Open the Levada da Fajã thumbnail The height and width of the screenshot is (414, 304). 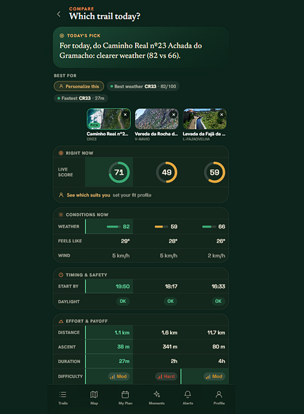coord(205,119)
